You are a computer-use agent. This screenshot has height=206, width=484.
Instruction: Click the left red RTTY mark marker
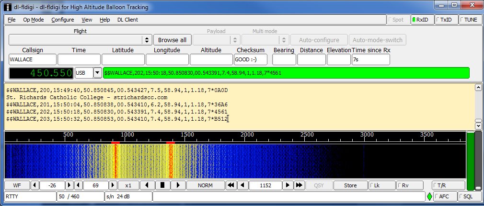(115, 142)
